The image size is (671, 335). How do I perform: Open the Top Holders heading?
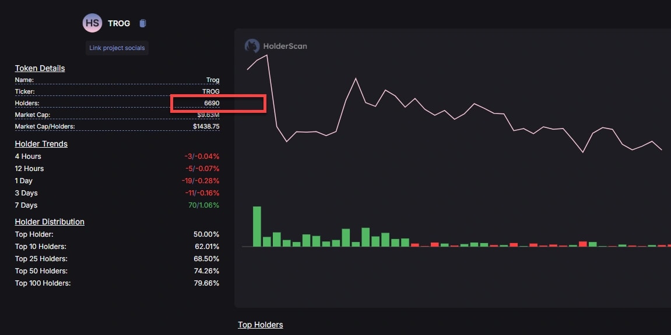pyautogui.click(x=260, y=325)
